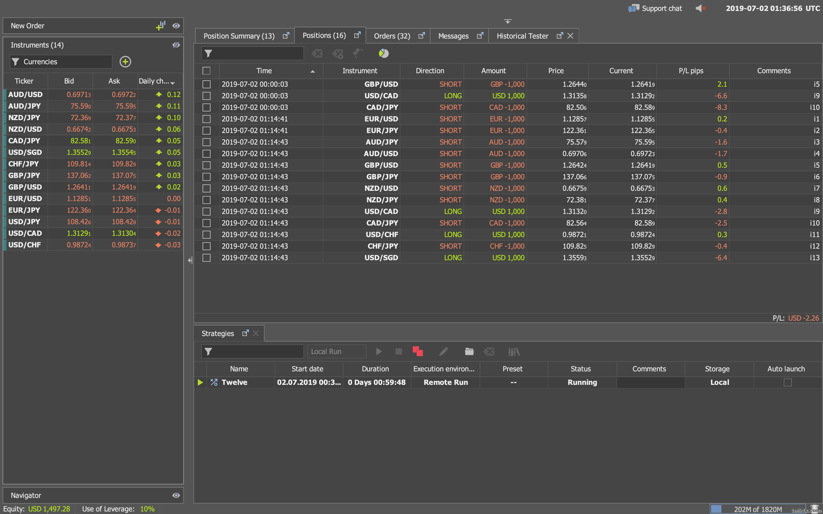Edit strategy with pencil icon
This screenshot has width=823, height=514.
pos(443,351)
